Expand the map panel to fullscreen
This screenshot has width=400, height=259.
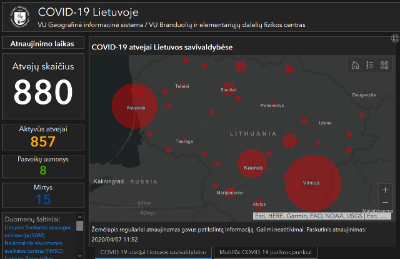coord(395,39)
